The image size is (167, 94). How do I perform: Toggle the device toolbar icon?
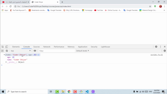(x=7, y=47)
